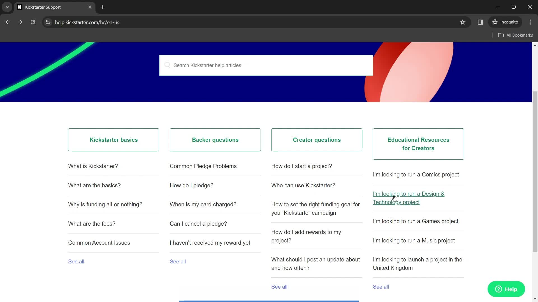Screen dimensions: 538x302
Task: Open 'Who can use Kickstarter?' article
Action: point(303,185)
